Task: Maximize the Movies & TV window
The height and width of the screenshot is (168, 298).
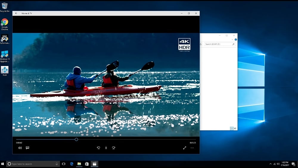Action: [189, 13]
